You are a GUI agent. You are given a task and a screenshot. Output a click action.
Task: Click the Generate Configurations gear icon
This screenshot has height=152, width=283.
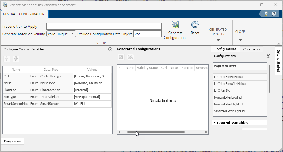pos(175,25)
